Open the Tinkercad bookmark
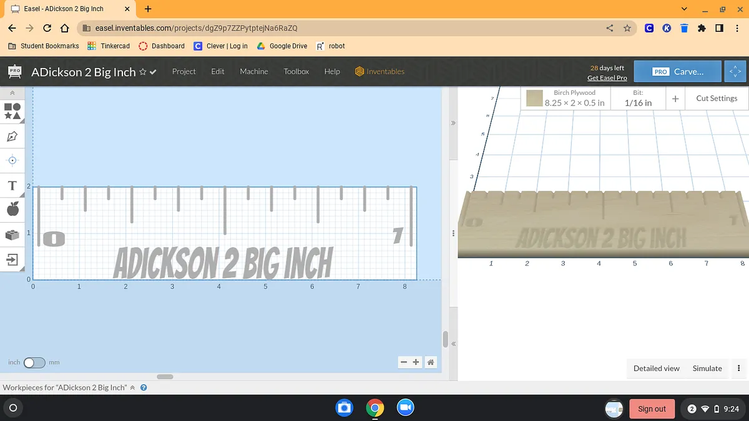This screenshot has width=749, height=421. [109, 46]
